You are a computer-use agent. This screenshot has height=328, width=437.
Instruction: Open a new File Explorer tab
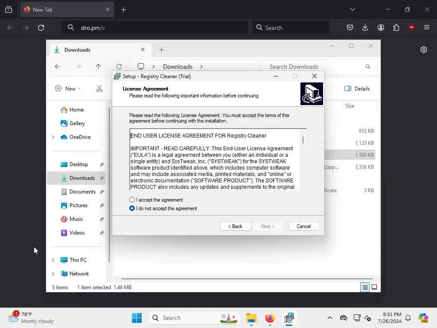pyautogui.click(x=161, y=50)
